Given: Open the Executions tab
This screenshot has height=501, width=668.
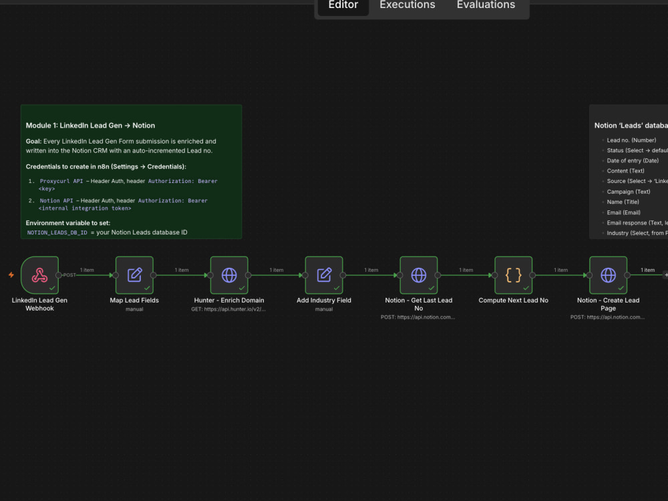Looking at the screenshot, I should click(x=407, y=5).
